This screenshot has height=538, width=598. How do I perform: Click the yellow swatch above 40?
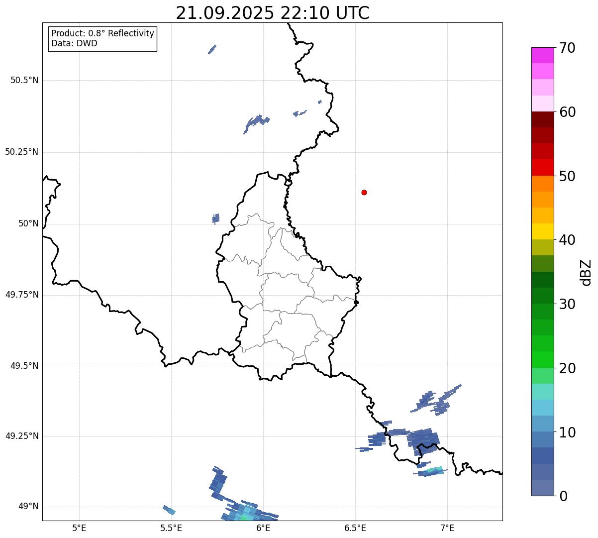[x=543, y=232]
